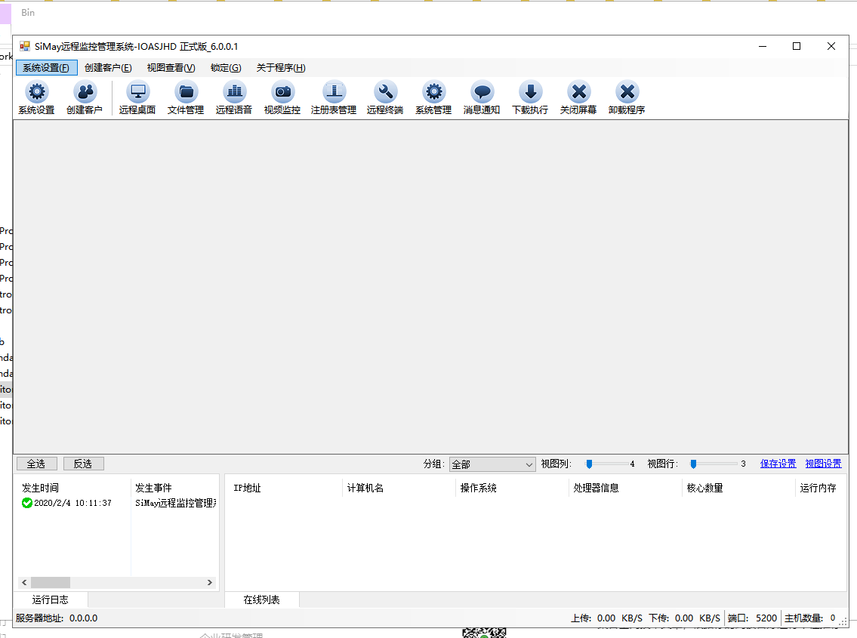Open the 关于程序(H) menu
Screen dimensions: 857x638
(281, 68)
